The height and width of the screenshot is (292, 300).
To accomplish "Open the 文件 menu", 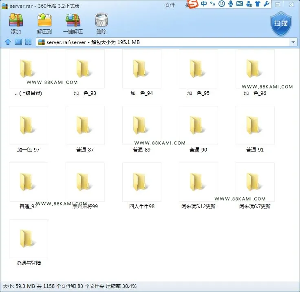I will tap(170, 5).
